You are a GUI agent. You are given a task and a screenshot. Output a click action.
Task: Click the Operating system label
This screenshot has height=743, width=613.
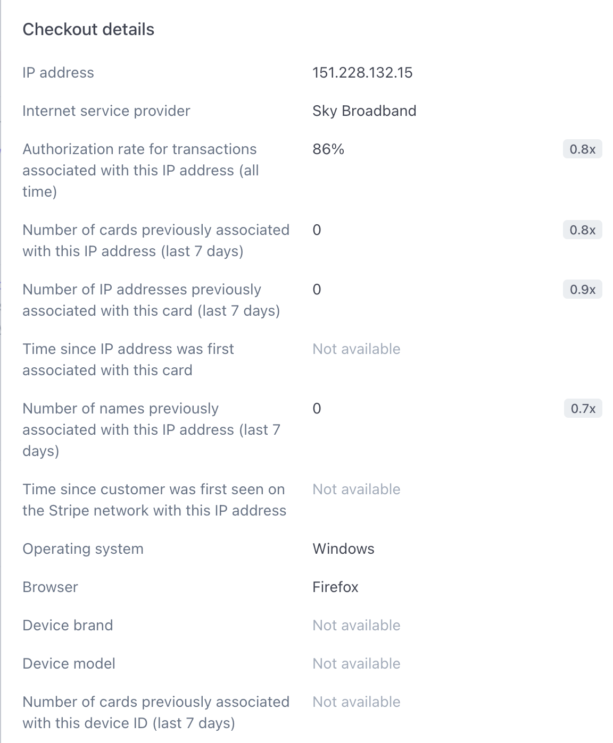click(83, 549)
